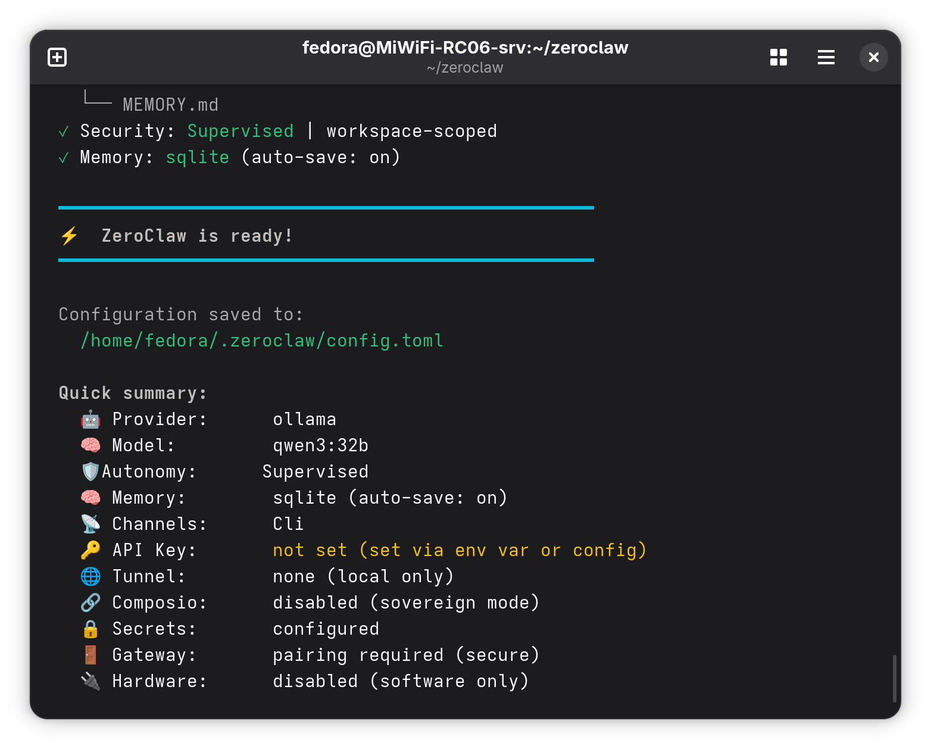Screen dimensions: 931x749
Task: Close the terminal window
Action: [873, 57]
